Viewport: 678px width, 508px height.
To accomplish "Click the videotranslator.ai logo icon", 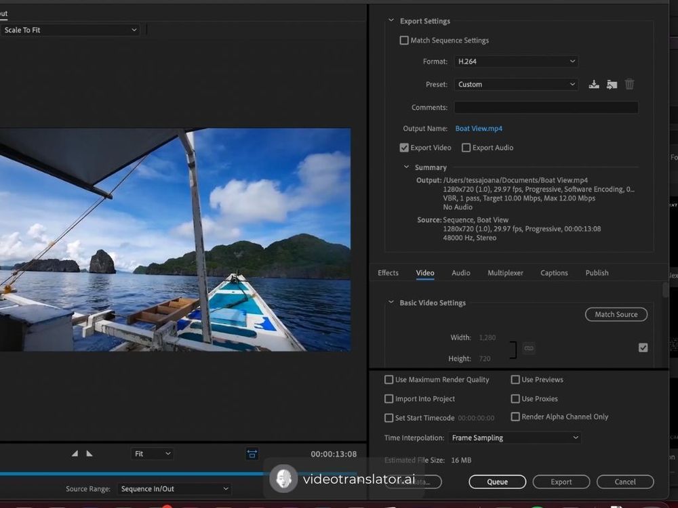I will pyautogui.click(x=283, y=479).
